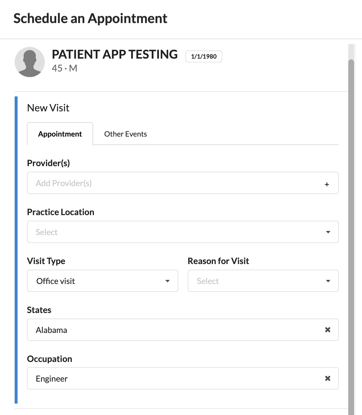This screenshot has height=415, width=362.
Task: Click the patient avatar image
Action: [30, 62]
